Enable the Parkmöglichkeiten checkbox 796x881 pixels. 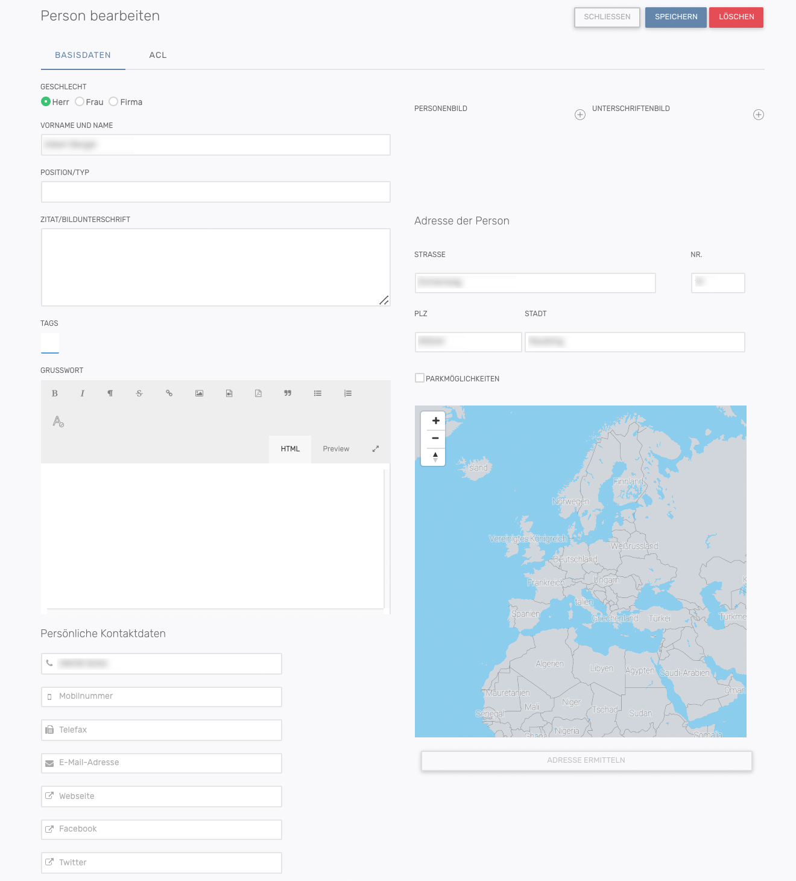(x=420, y=378)
